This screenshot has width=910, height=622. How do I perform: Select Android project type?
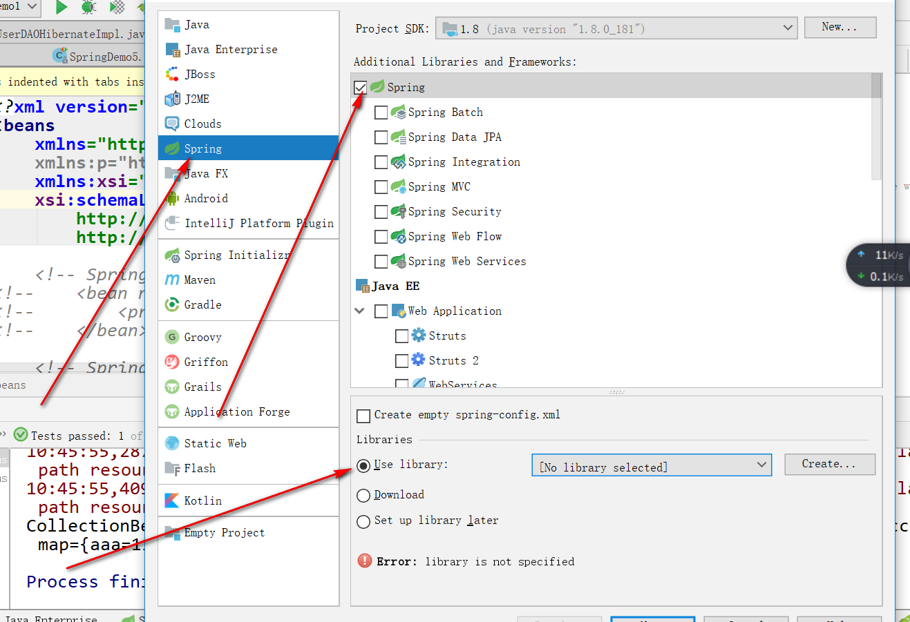pyautogui.click(x=249, y=199)
